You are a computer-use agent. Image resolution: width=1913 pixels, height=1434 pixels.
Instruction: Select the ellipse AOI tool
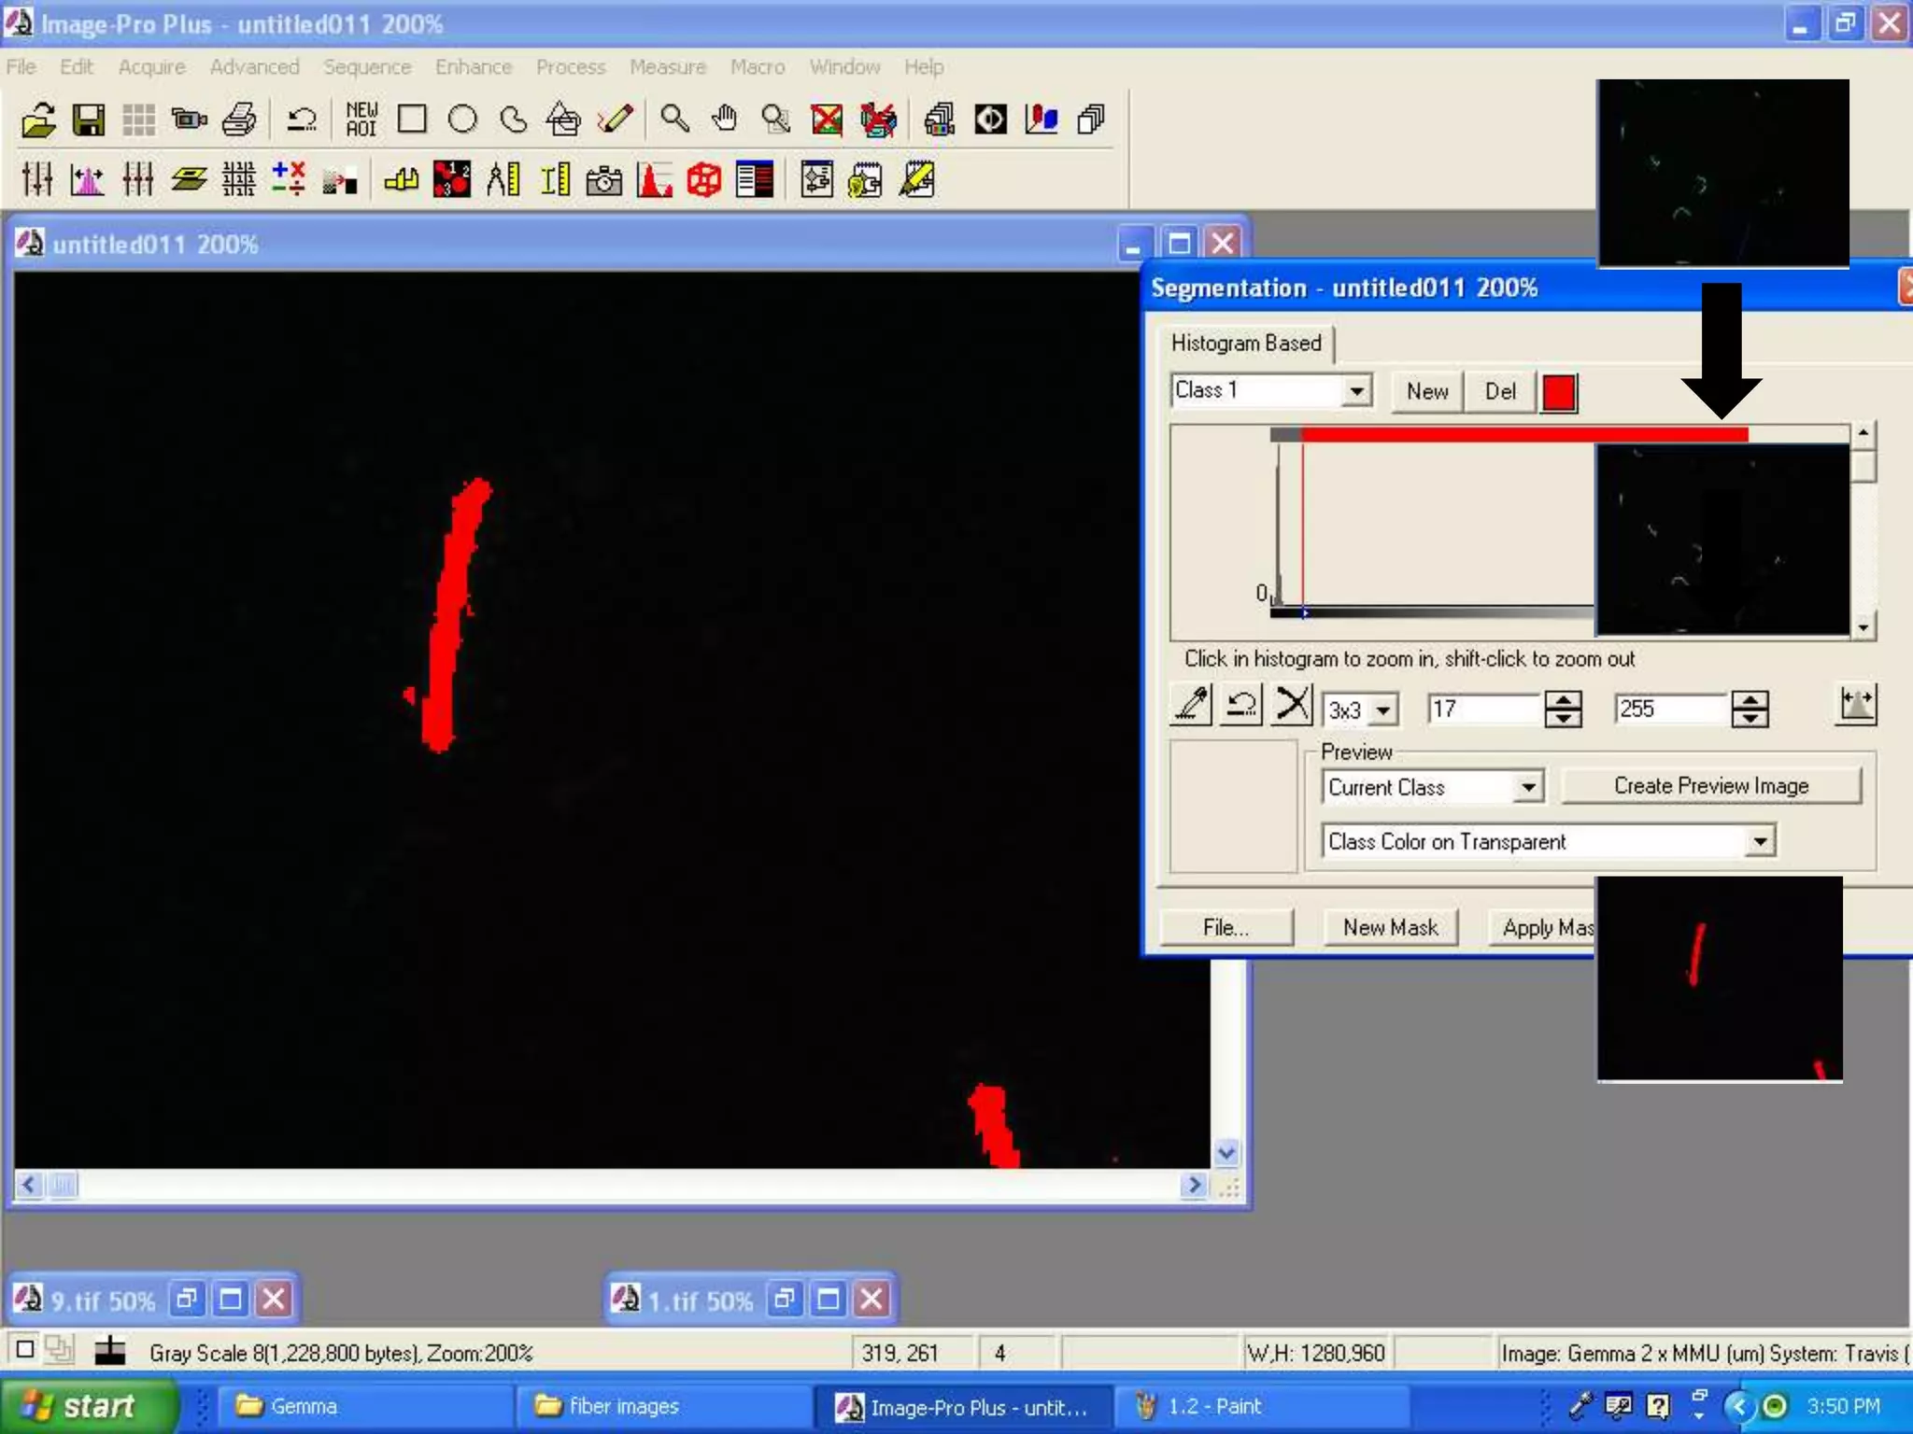click(462, 119)
